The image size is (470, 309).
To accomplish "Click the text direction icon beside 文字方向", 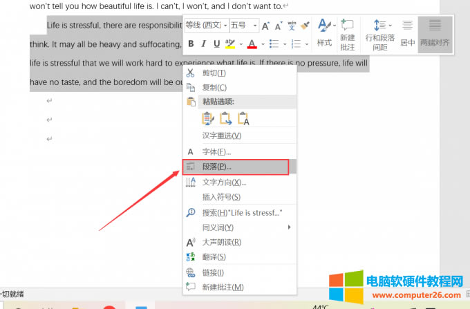I will pyautogui.click(x=191, y=182).
